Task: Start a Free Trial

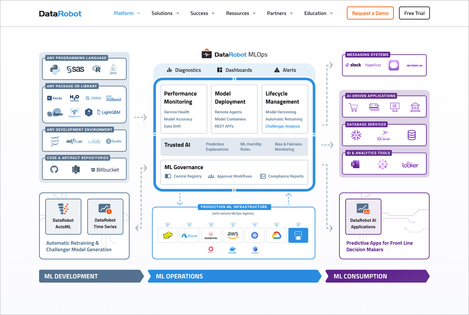Action: (x=414, y=13)
